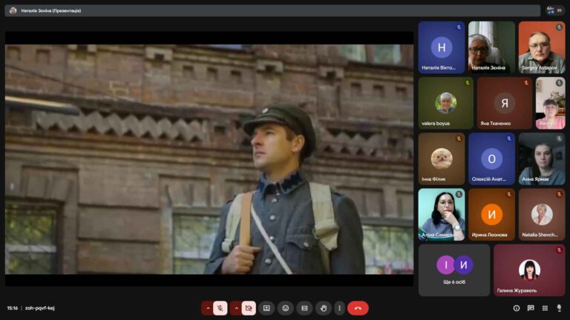Open the chat panel icon
The height and width of the screenshot is (320, 570).
tap(531, 308)
